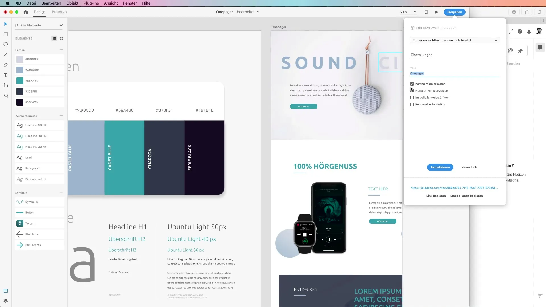Screen dimensions: 546x307
Task: Enable Im Vollbildmodus öffnen
Action: (x=412, y=98)
